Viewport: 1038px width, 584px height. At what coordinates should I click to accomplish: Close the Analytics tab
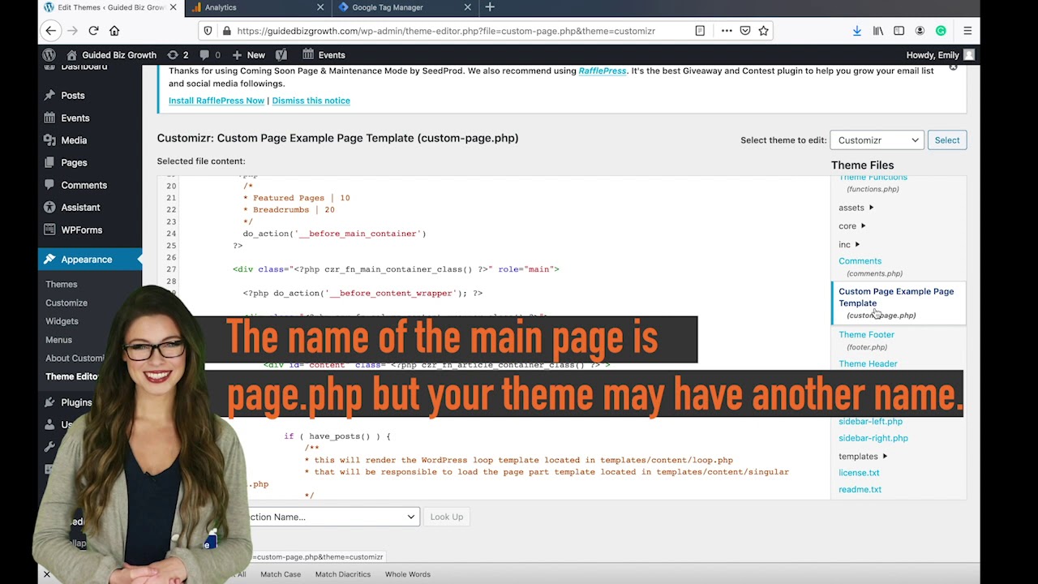pos(320,7)
